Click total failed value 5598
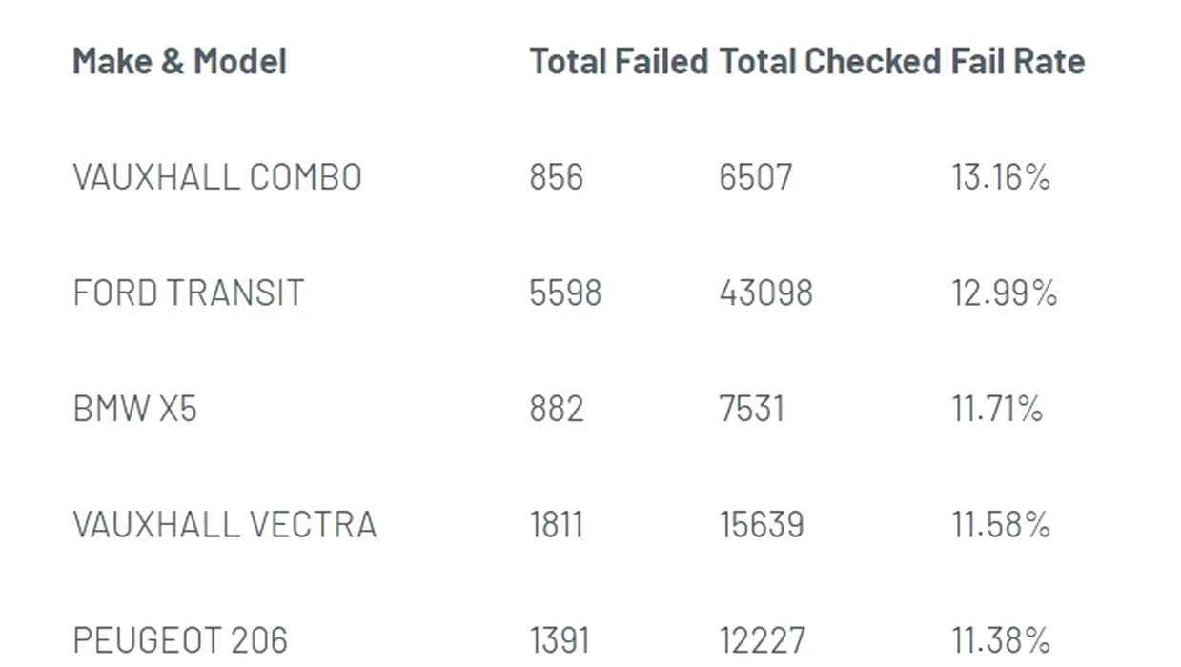Image resolution: width=1181 pixels, height=667 pixels. [x=565, y=293]
